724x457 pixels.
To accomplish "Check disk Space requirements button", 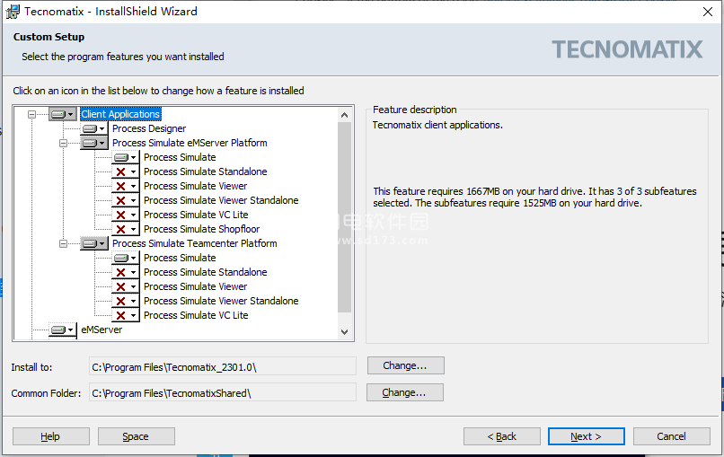I will coord(137,436).
